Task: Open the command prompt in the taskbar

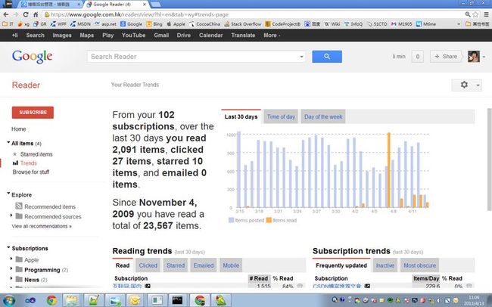Action: (x=177, y=300)
